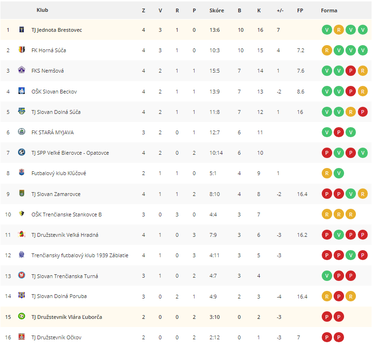Viewport: 373px width, 345px height.
Task: Open the TJ Slovan Dolná Súča club page
Action: pos(56,112)
